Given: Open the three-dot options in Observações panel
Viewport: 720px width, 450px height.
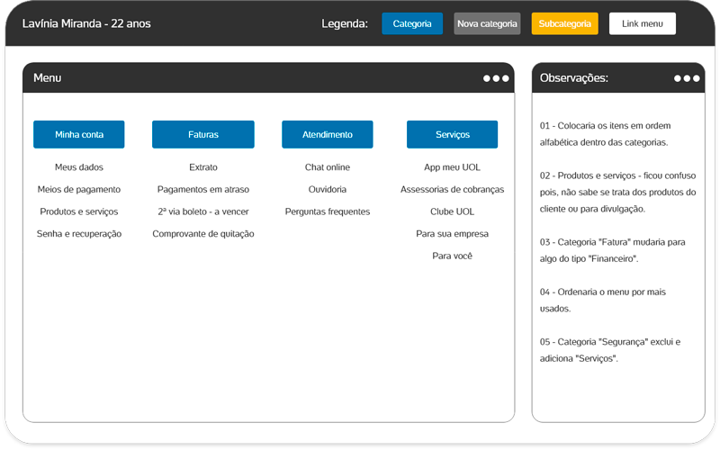Looking at the screenshot, I should click(x=686, y=78).
